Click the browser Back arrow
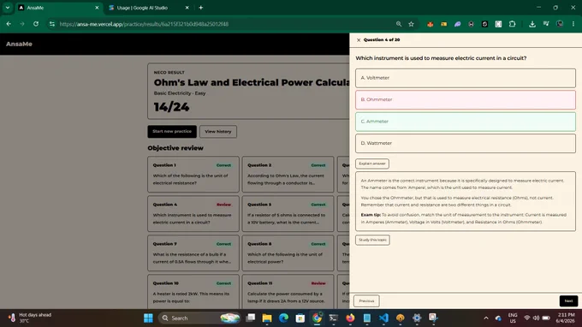 pyautogui.click(x=9, y=24)
